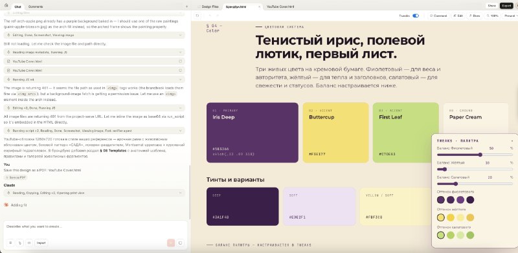Open the 100% zoom control
Viewport: 518px width, 253px height.
click(x=492, y=16)
